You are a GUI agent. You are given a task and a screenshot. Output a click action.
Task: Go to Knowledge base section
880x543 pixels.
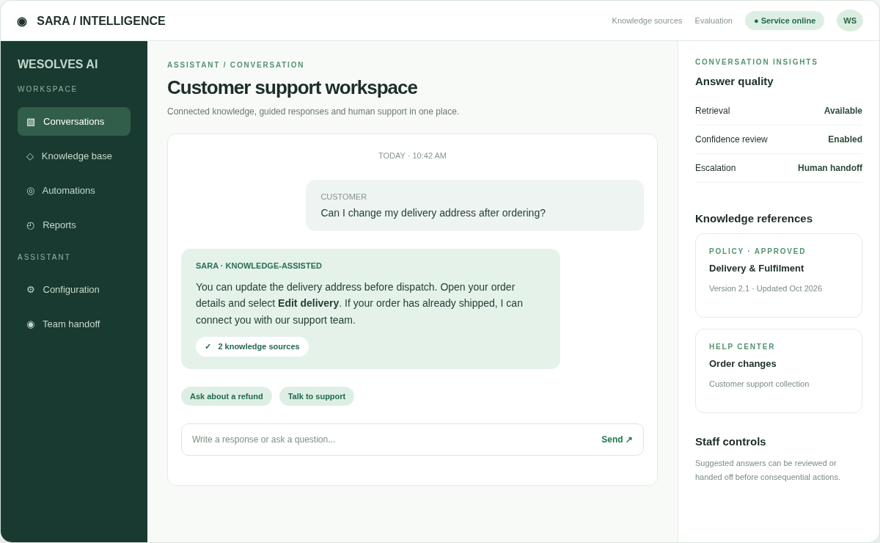click(x=74, y=156)
